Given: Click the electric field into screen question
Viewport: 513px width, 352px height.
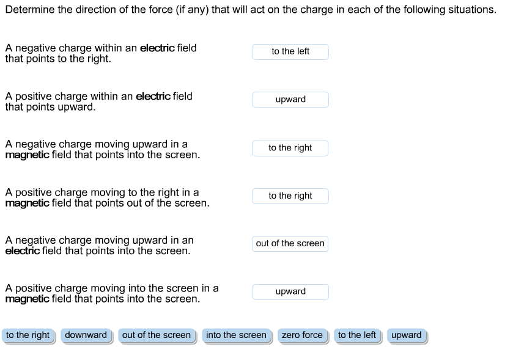Looking at the screenshot, I should (97, 245).
